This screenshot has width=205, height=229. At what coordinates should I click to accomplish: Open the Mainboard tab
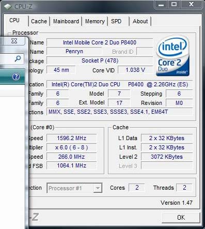point(66,21)
